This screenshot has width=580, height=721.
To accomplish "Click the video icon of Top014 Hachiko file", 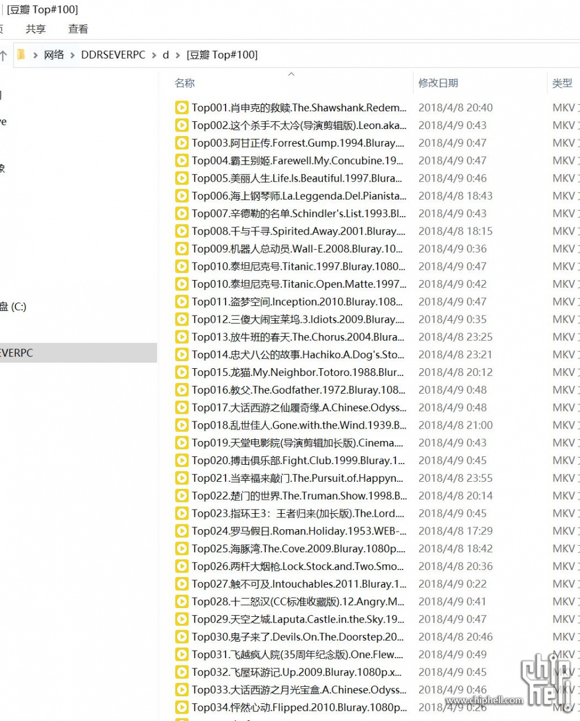I will [181, 355].
